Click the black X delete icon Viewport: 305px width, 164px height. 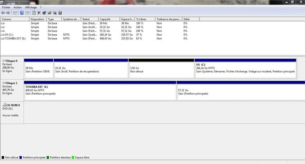tap(39, 13)
